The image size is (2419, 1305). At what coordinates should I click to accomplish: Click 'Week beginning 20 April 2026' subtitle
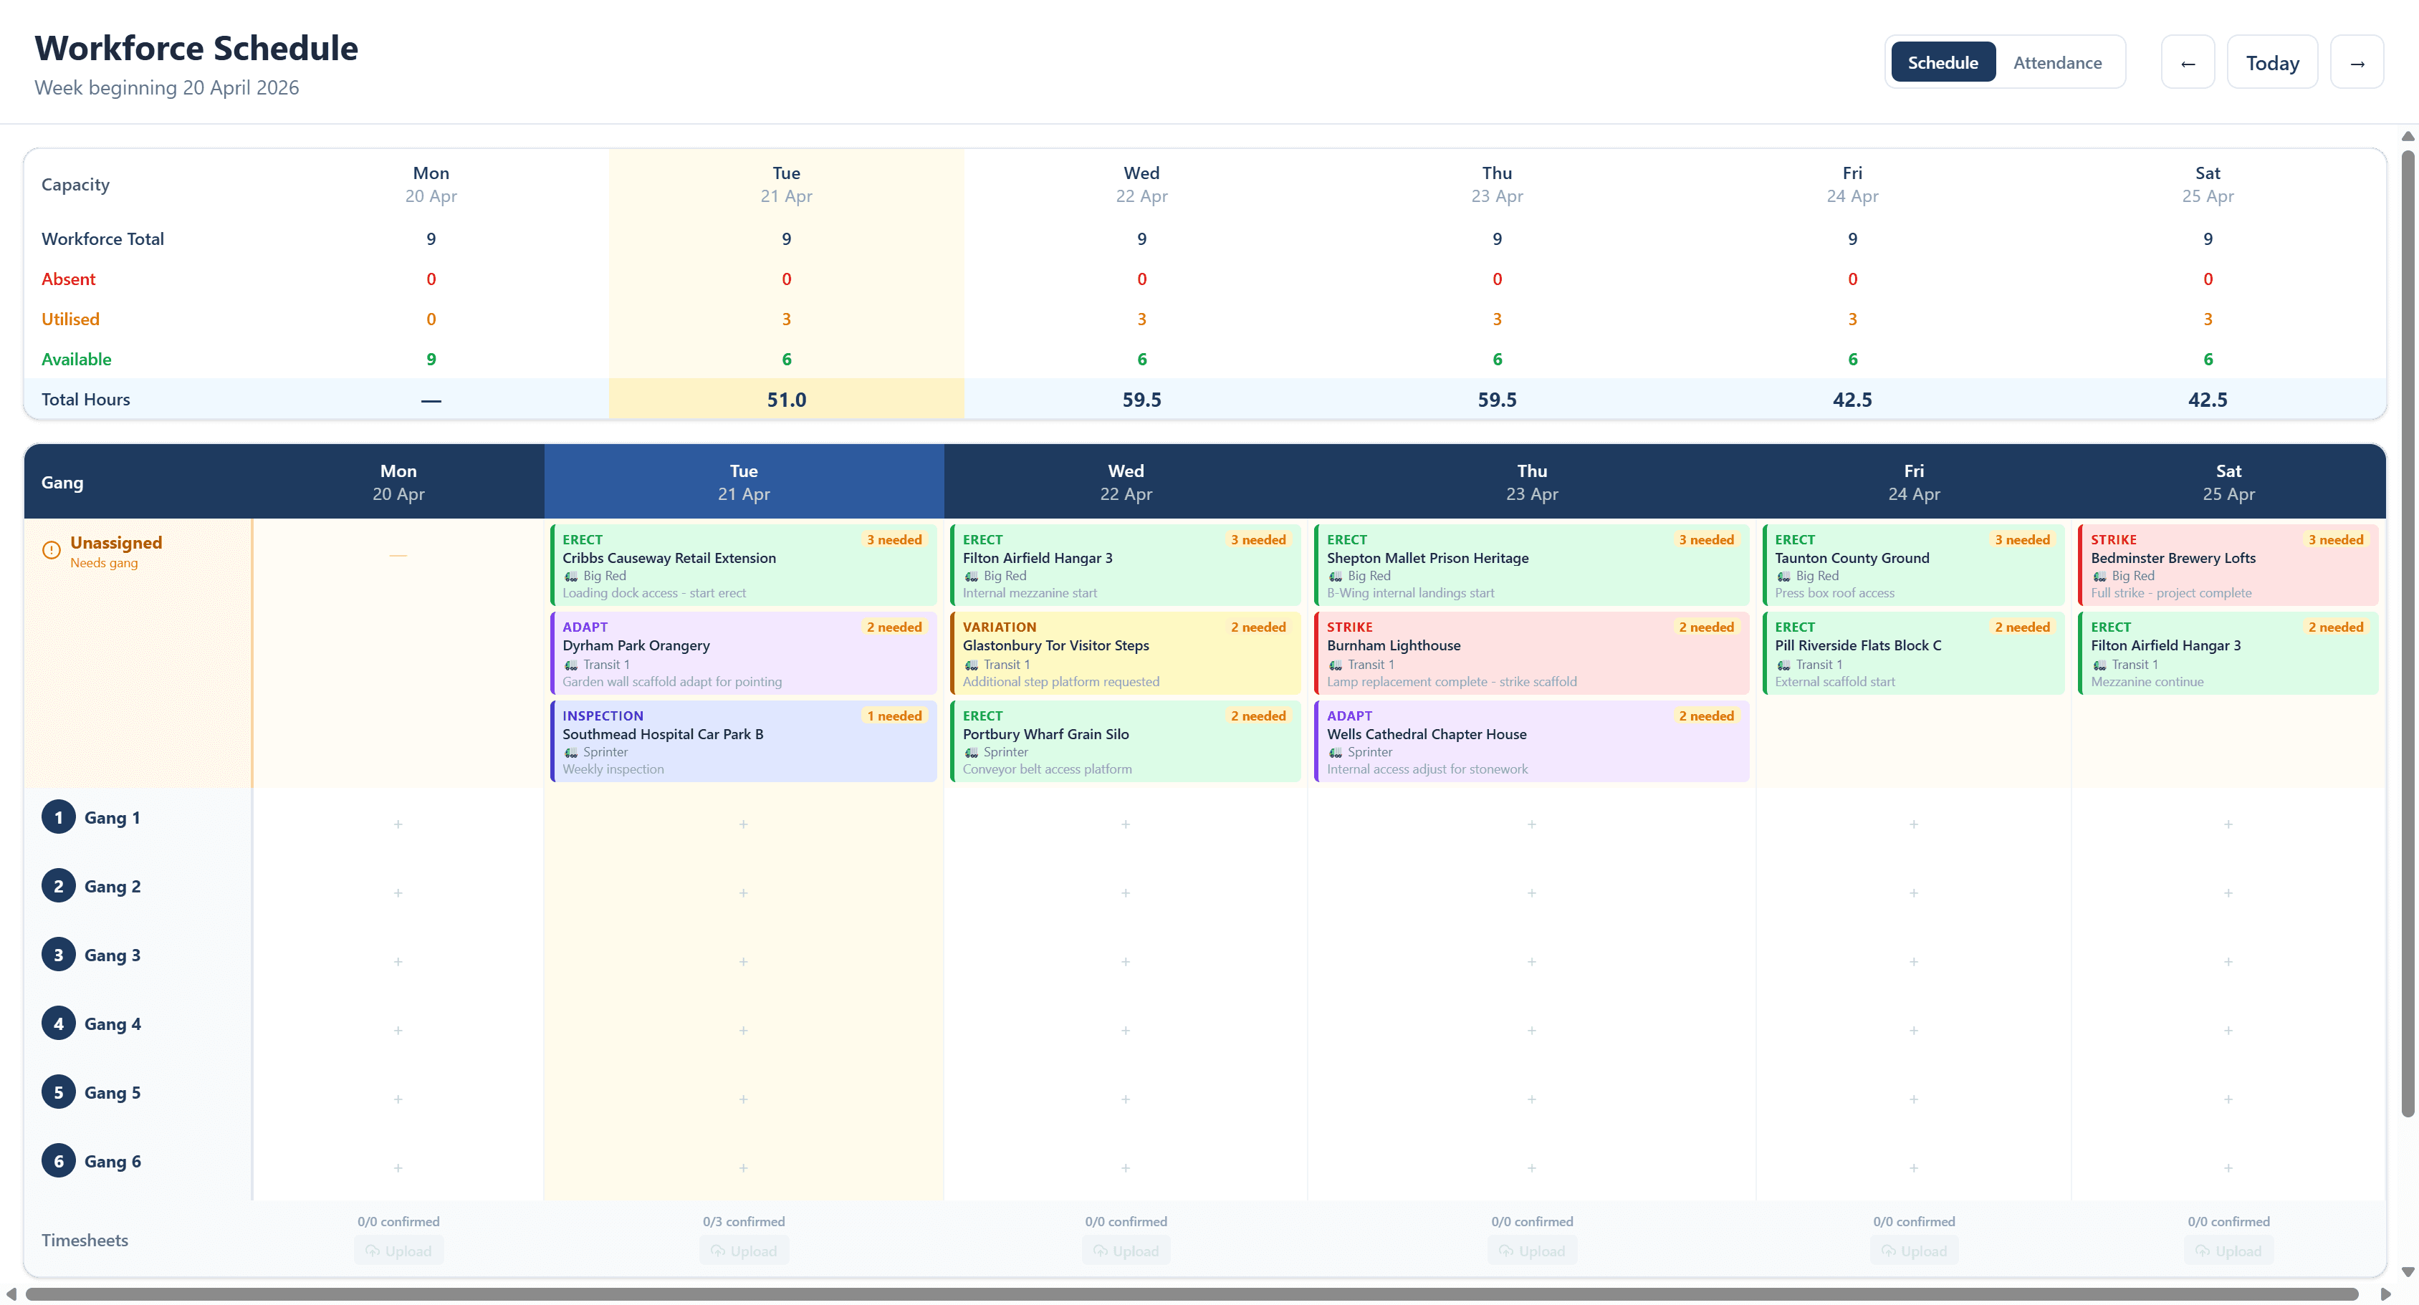pyautogui.click(x=166, y=87)
